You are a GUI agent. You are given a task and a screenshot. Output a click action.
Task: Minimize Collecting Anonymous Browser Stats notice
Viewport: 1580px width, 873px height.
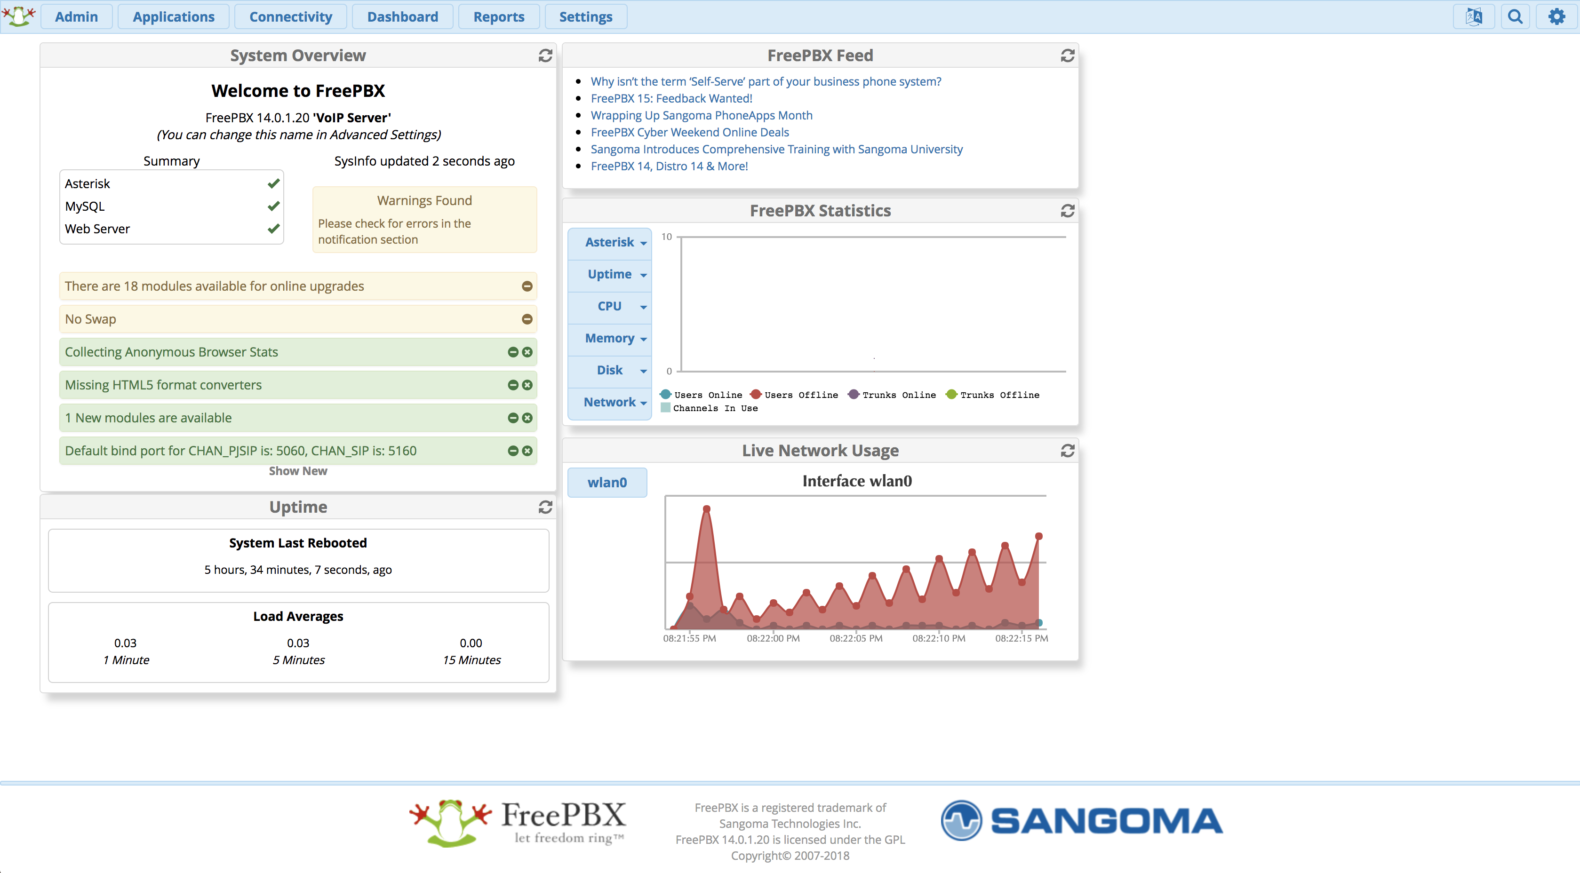click(x=513, y=352)
